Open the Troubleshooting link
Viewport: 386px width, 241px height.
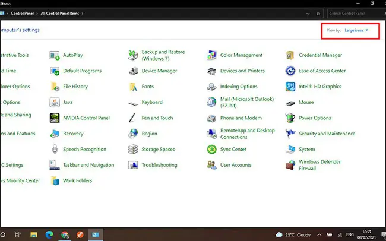pos(159,165)
